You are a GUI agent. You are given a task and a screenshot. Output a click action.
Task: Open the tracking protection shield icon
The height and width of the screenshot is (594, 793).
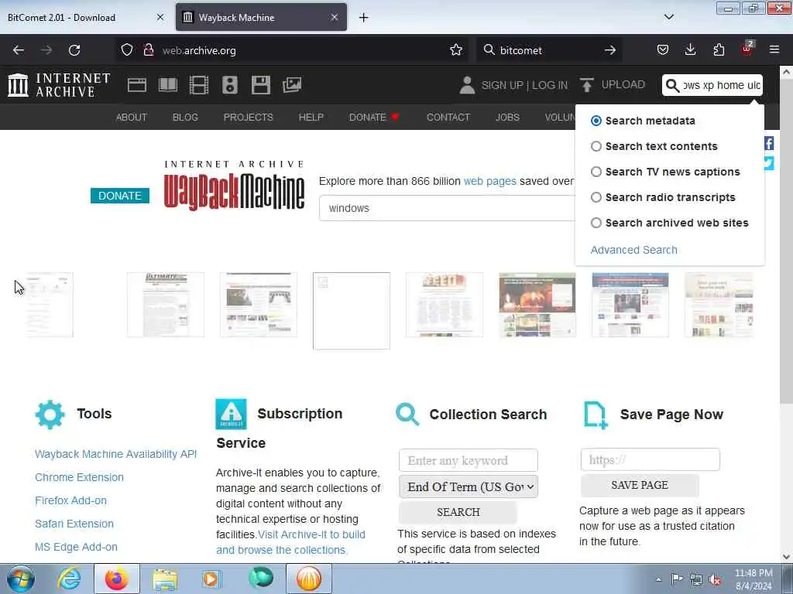click(x=127, y=50)
